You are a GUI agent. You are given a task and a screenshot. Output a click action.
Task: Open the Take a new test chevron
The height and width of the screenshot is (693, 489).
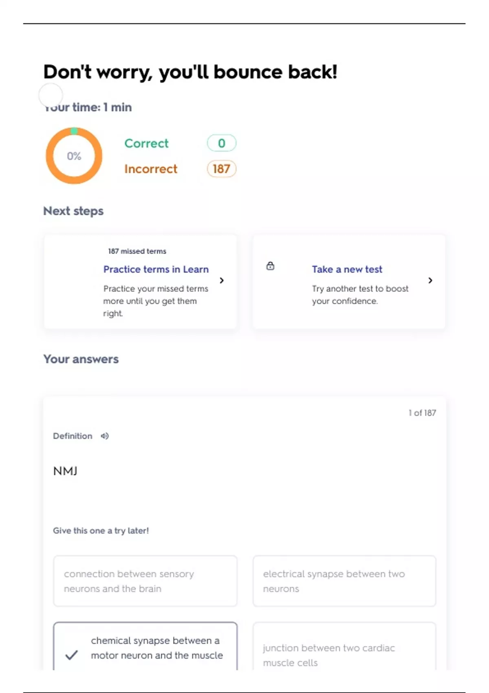click(430, 280)
